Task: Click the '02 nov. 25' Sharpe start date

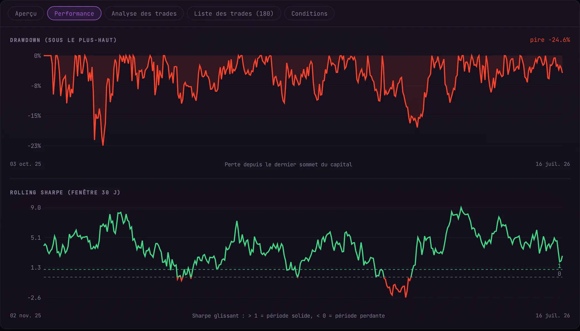Action: [25, 316]
